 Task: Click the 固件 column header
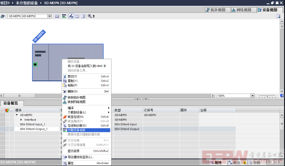click(189, 110)
